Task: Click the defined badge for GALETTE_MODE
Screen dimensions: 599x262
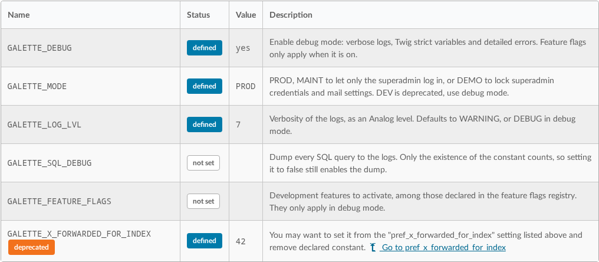Action: coord(205,86)
